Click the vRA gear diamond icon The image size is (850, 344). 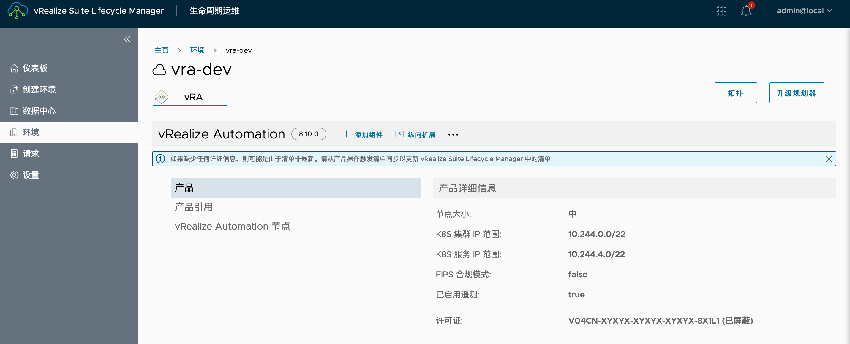pyautogui.click(x=161, y=97)
